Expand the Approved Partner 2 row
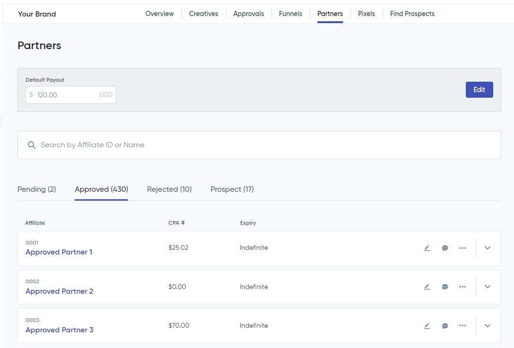This screenshot has height=348, width=514. pyautogui.click(x=488, y=287)
